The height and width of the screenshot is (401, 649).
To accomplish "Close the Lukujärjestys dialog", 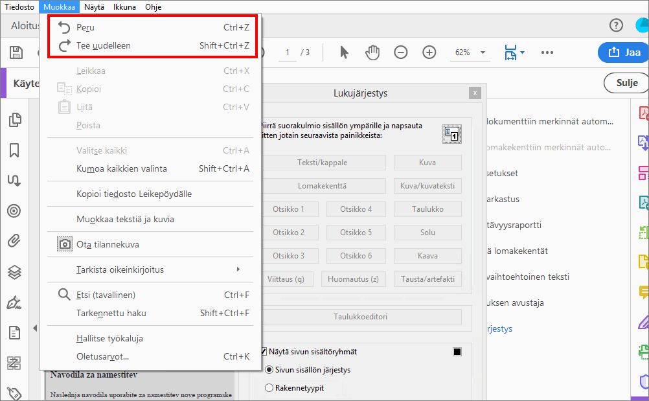I will pos(475,93).
